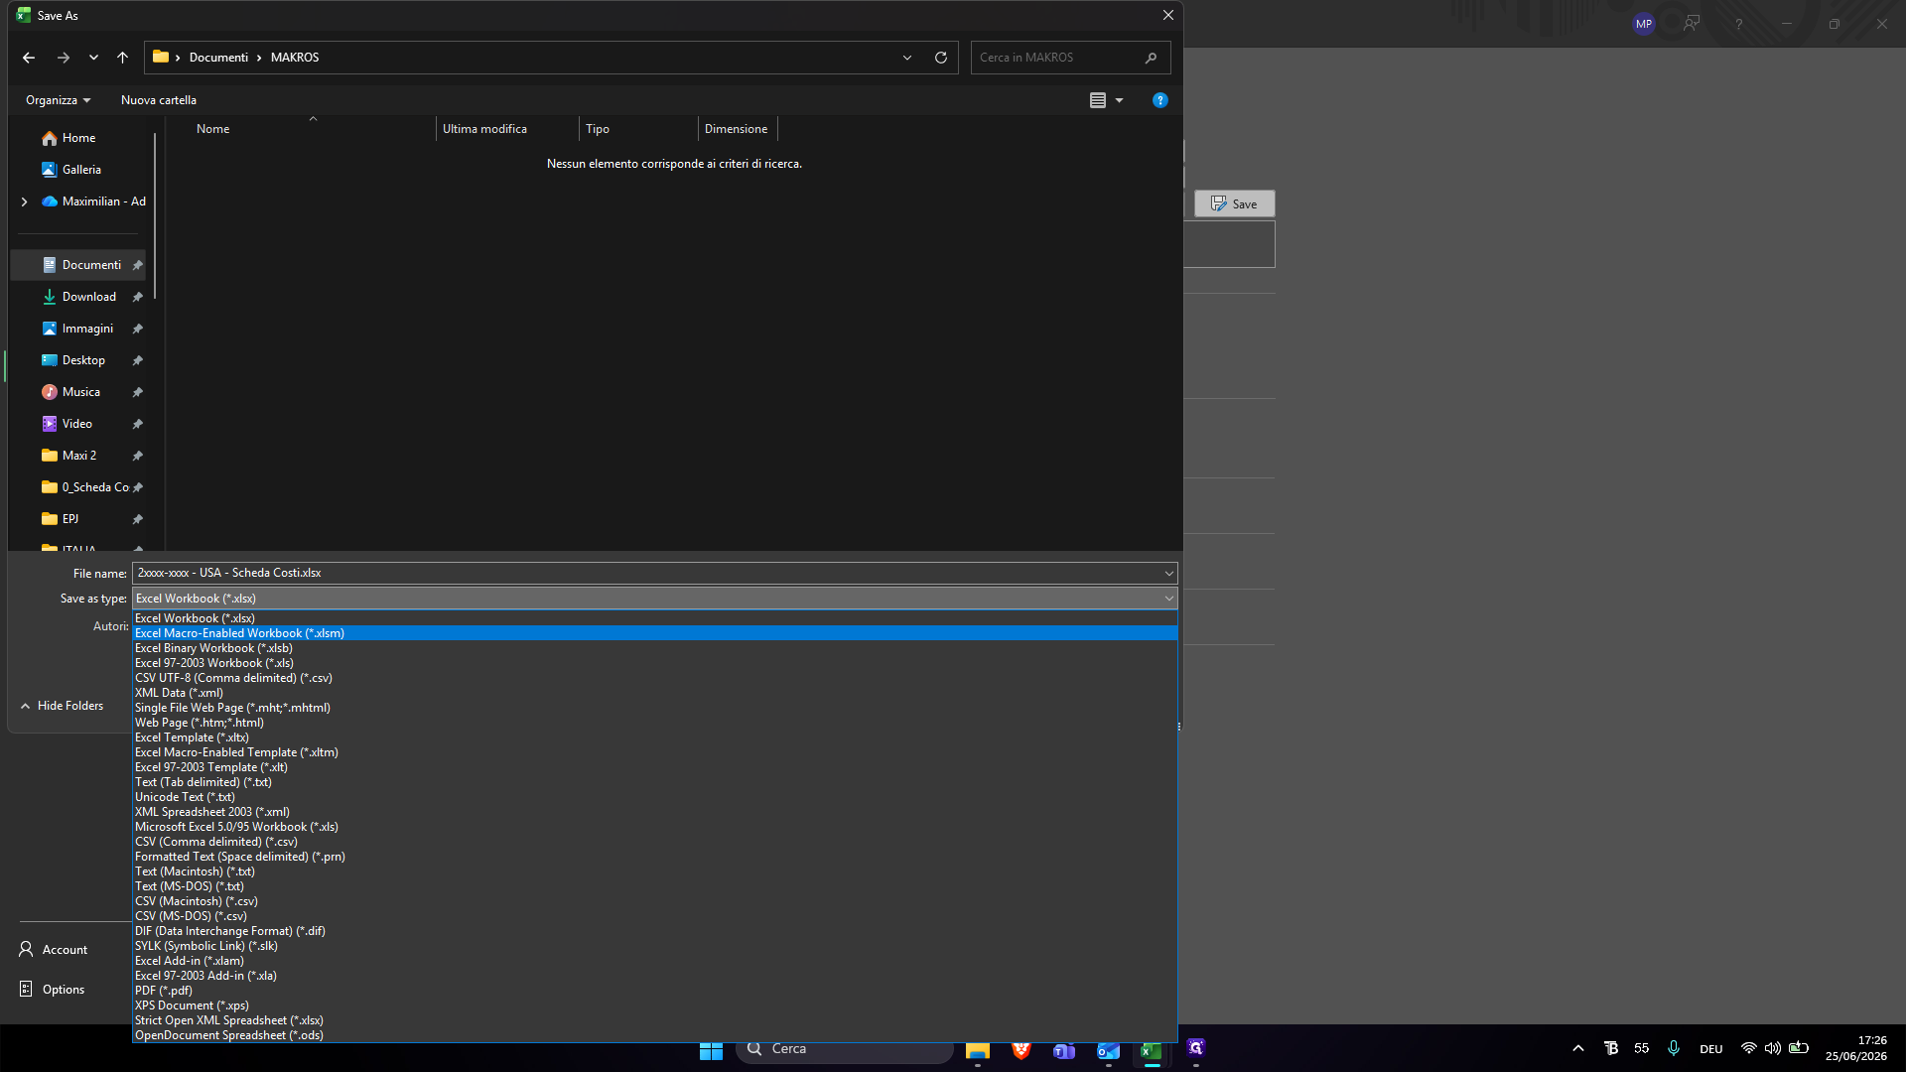Viewport: 1906px width, 1072px height.
Task: Refresh the MAKROS folder listing
Action: click(x=940, y=58)
